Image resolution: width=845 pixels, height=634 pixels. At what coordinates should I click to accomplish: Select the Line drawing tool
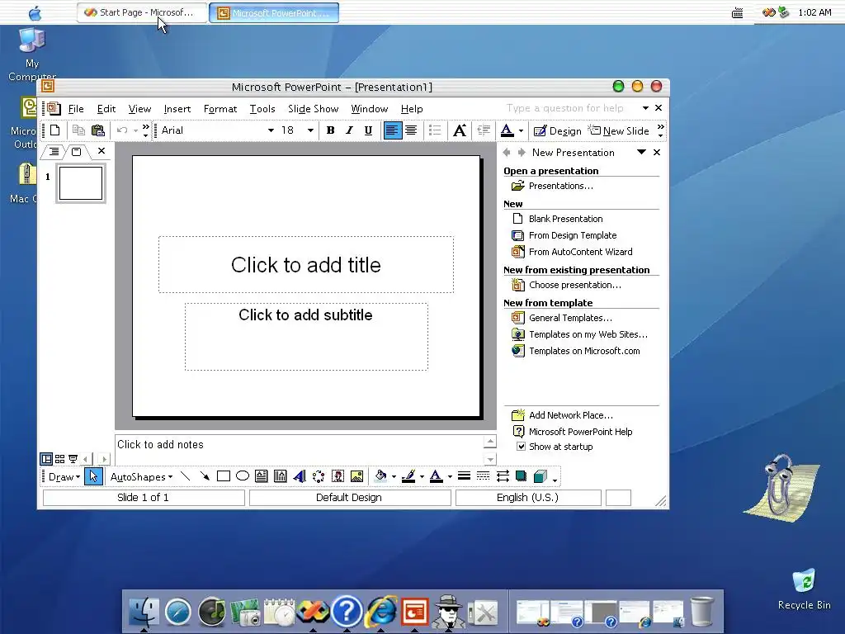(186, 476)
